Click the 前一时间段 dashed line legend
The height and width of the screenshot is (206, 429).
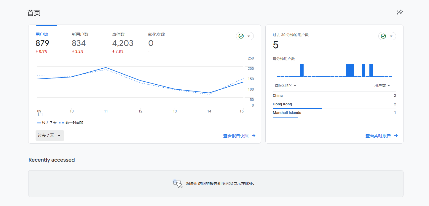[71, 123]
